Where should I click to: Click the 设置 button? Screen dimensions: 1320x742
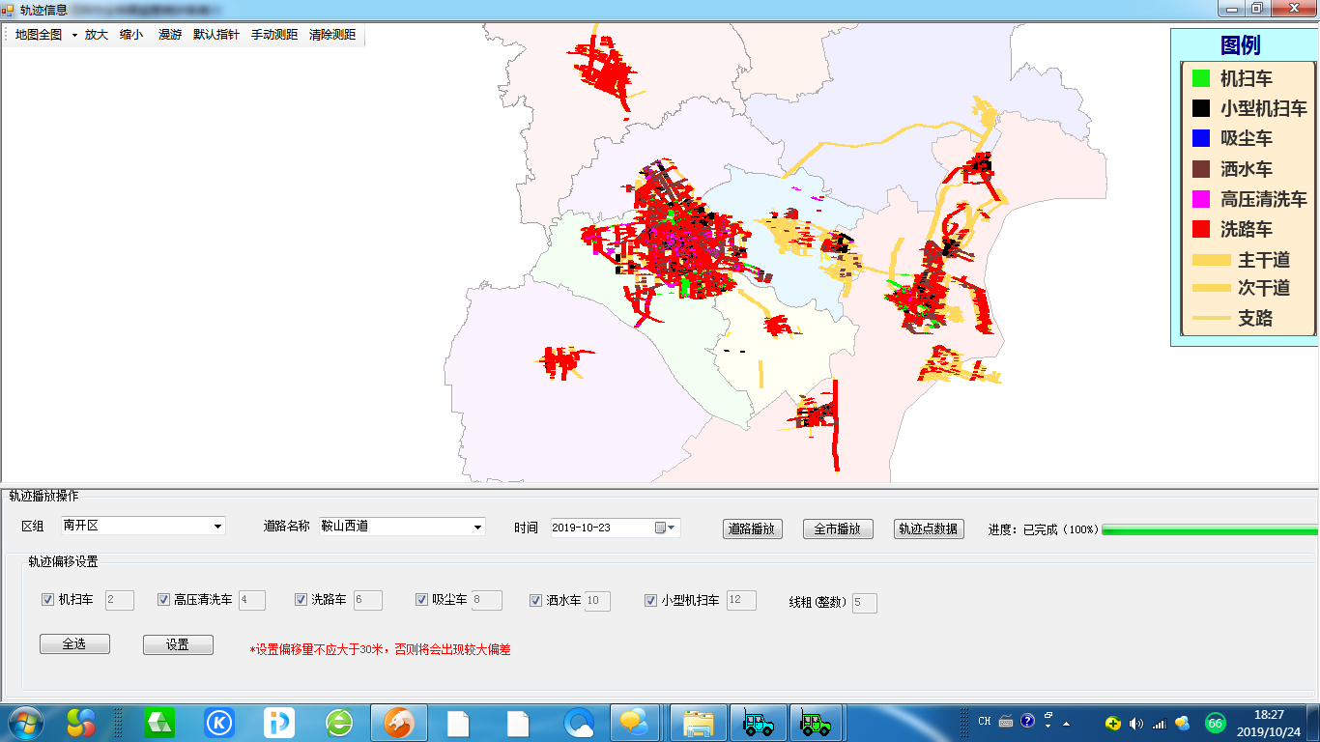pyautogui.click(x=178, y=644)
